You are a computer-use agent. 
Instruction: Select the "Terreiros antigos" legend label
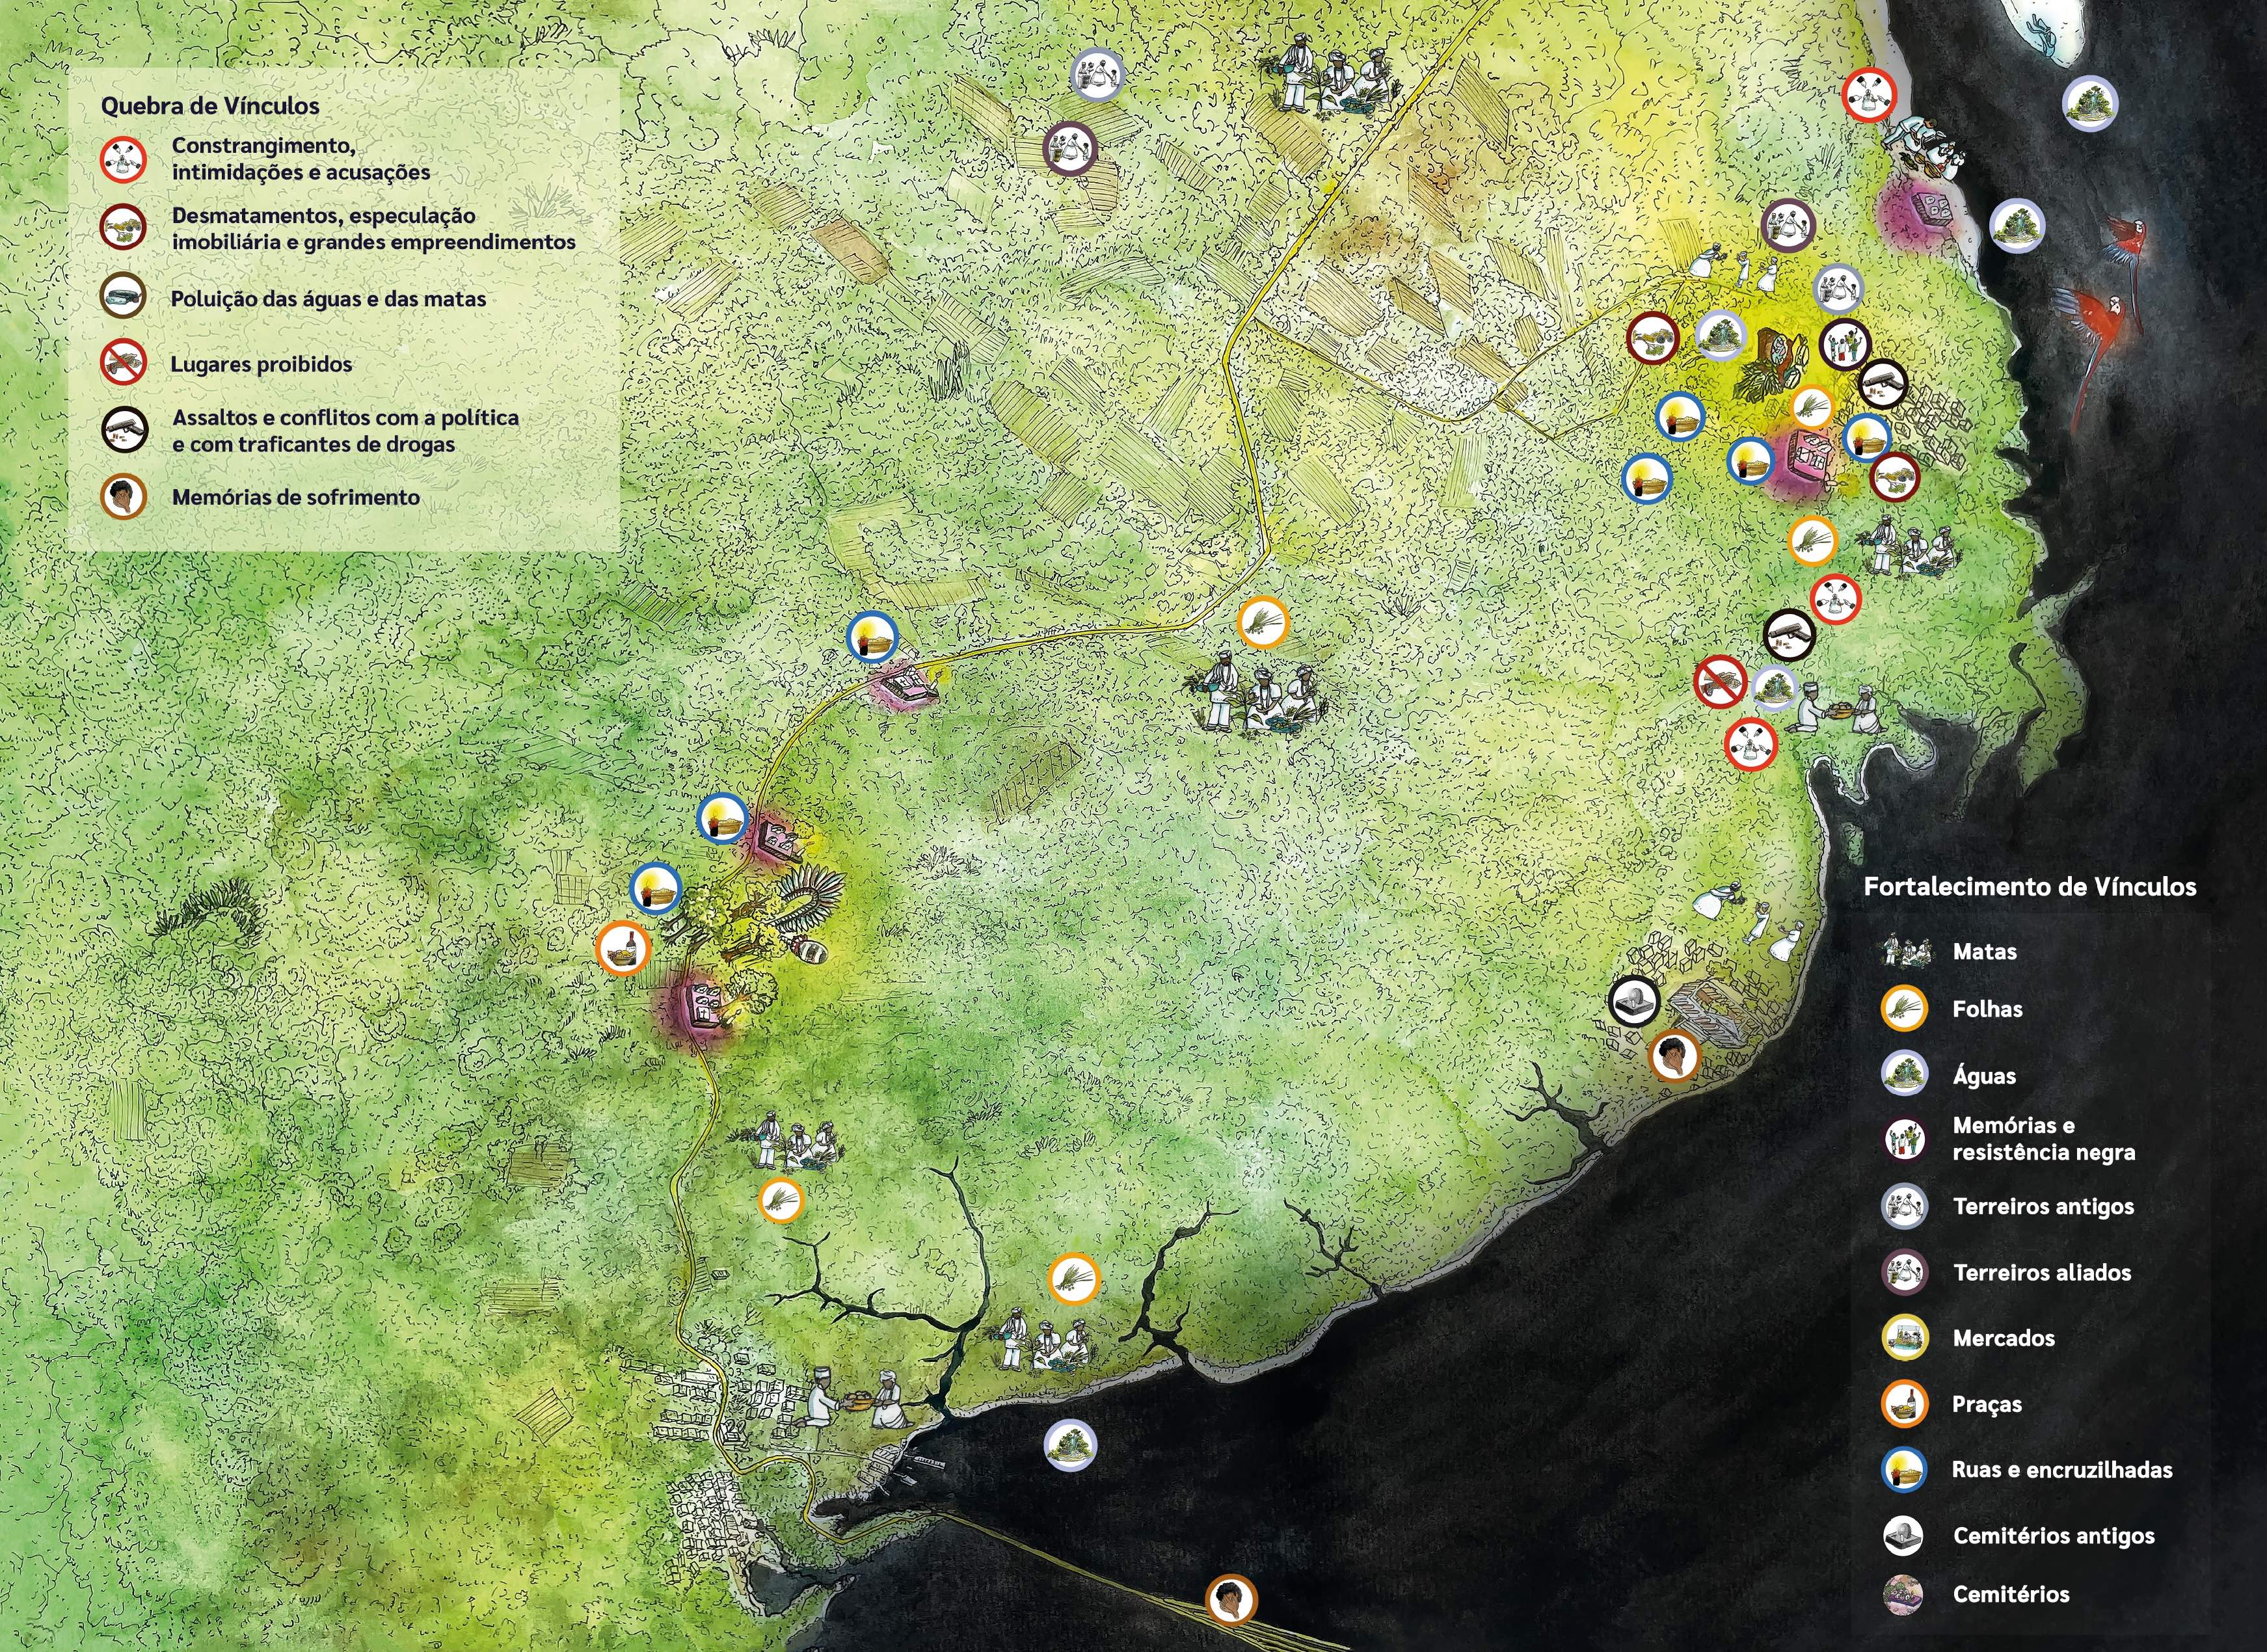2043,1207
